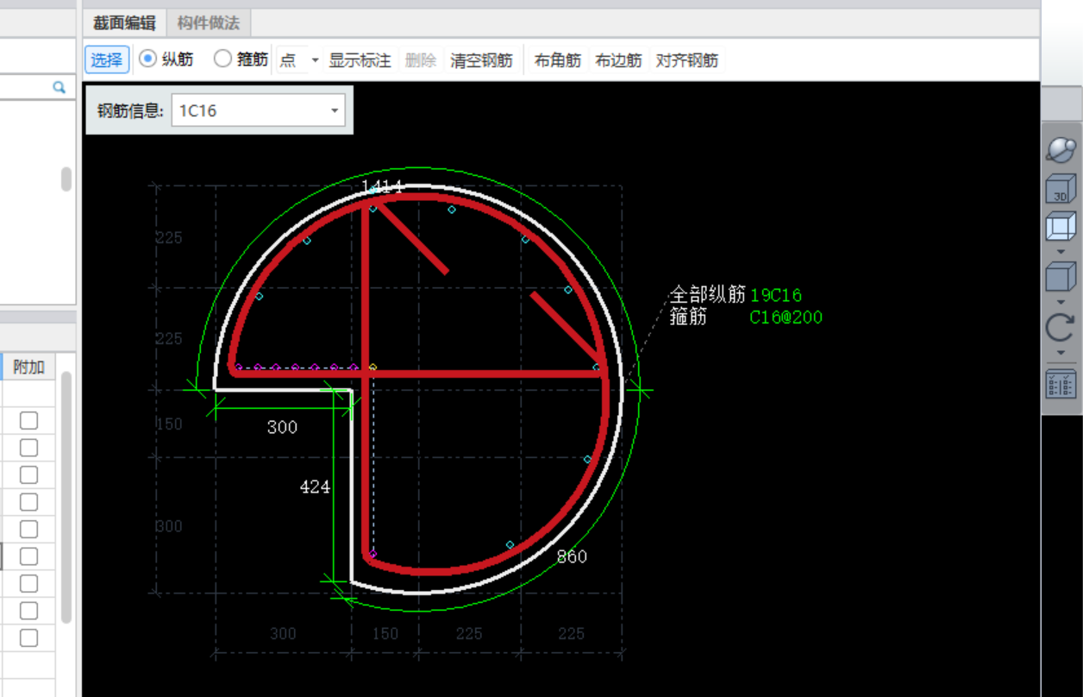This screenshot has width=1083, height=697.
Task: Click the magnifier search icon in left panel
Action: tap(59, 87)
